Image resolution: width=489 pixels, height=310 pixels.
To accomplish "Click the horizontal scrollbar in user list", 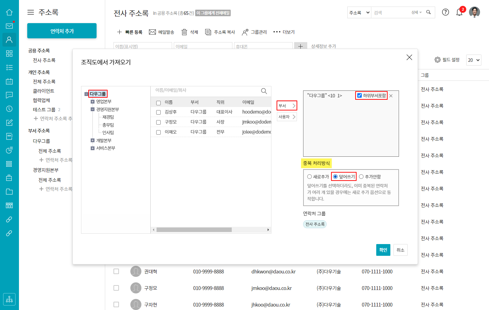I will (x=194, y=230).
